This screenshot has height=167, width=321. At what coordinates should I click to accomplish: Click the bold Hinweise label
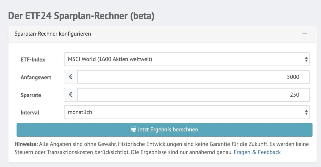click(x=25, y=144)
